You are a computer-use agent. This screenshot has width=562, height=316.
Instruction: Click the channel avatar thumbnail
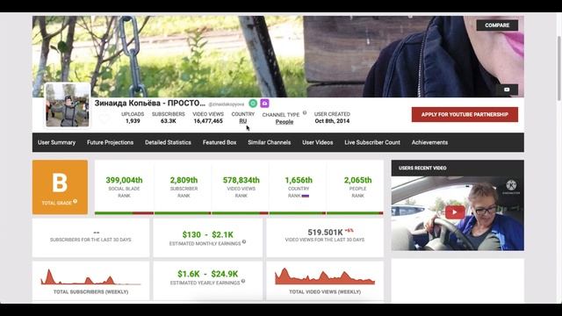click(68, 105)
